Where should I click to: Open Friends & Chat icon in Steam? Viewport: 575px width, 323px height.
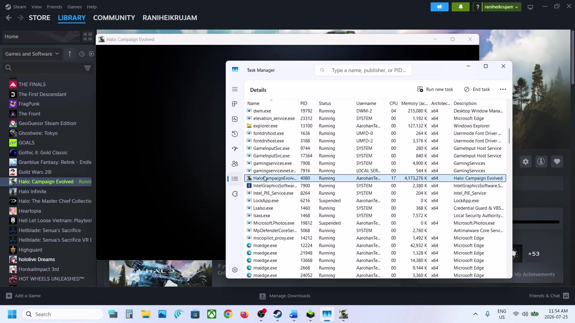coord(566,296)
